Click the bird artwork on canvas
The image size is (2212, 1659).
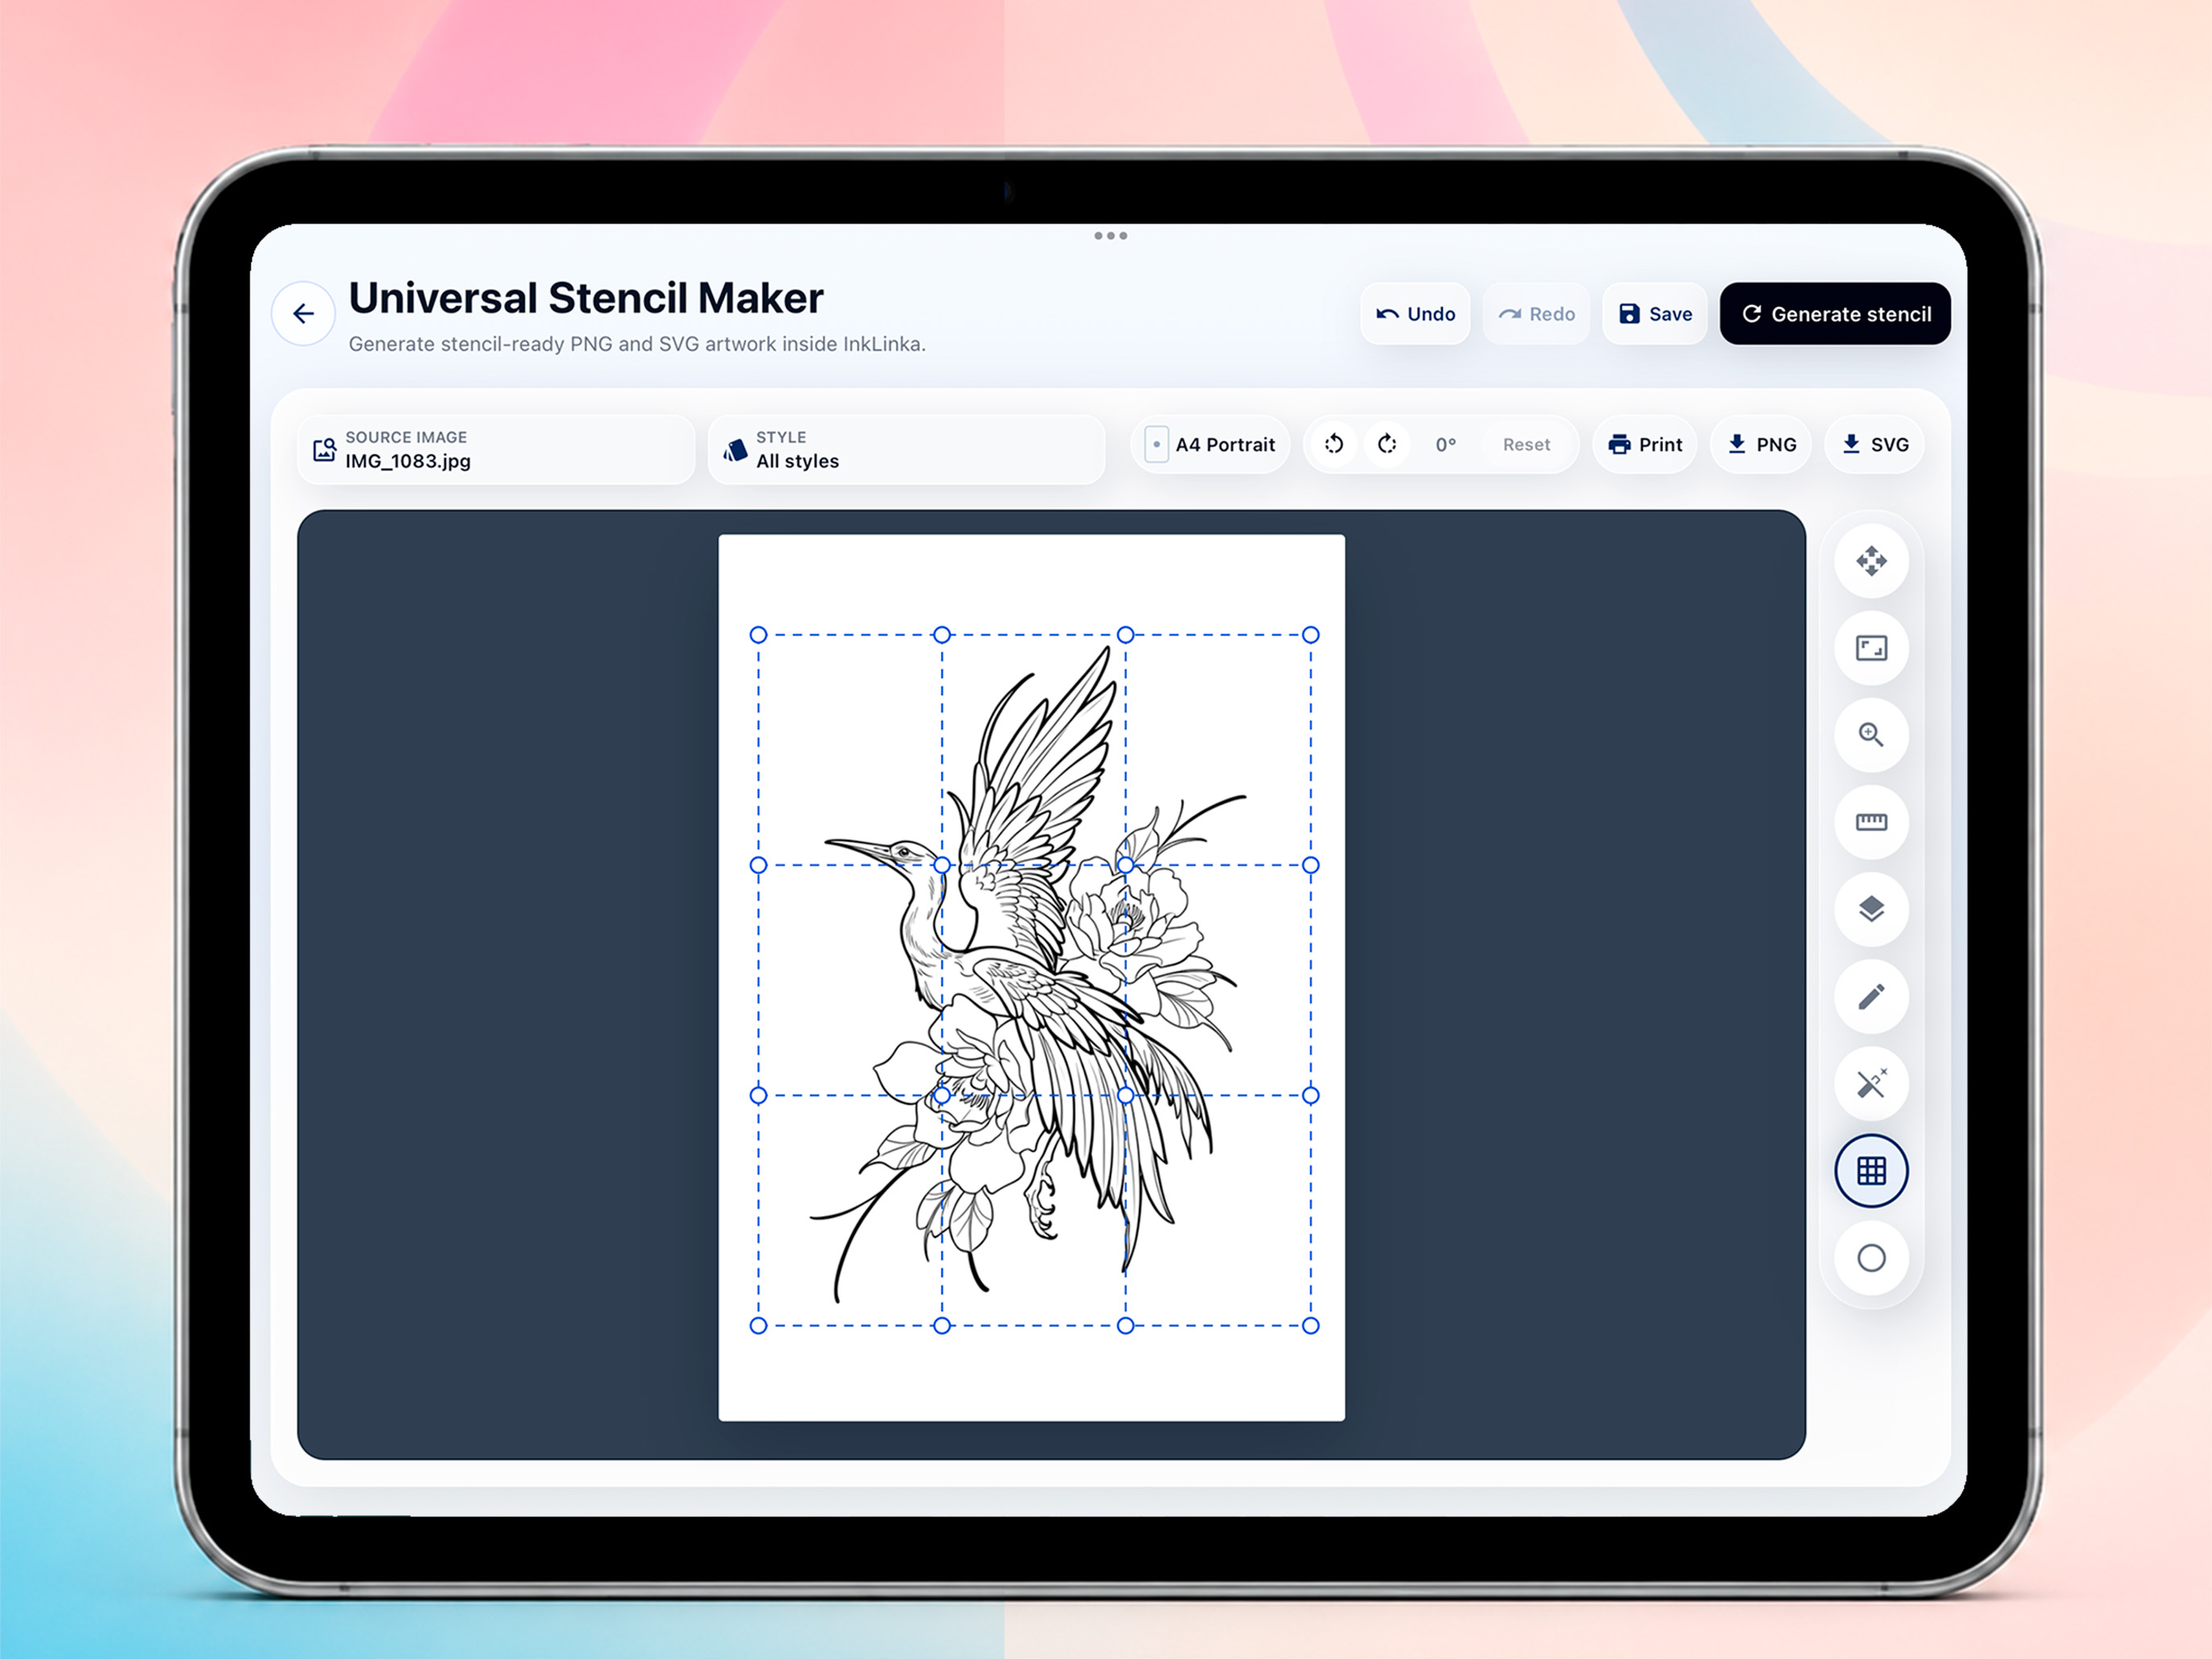pyautogui.click(x=1030, y=975)
